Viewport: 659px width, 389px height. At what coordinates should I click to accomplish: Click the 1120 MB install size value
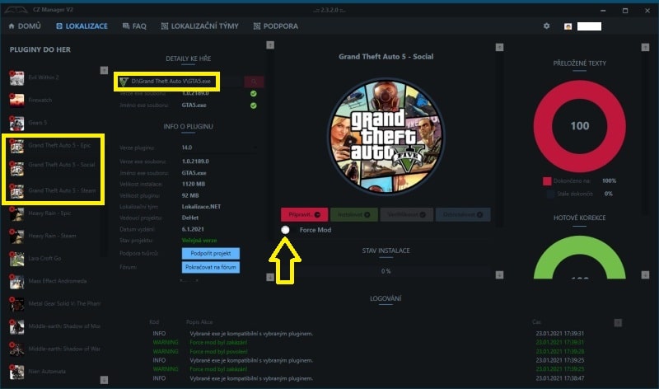click(x=194, y=184)
